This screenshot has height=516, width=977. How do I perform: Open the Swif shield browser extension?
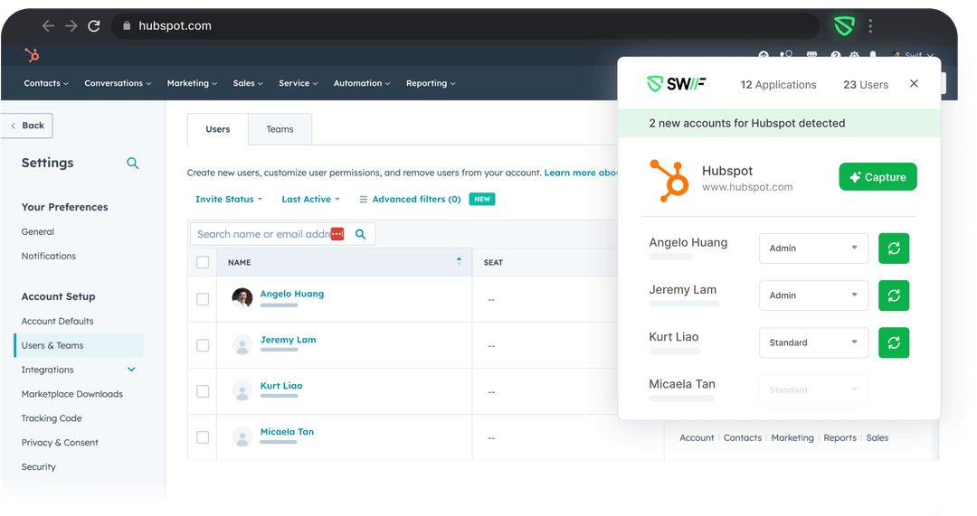click(x=844, y=26)
